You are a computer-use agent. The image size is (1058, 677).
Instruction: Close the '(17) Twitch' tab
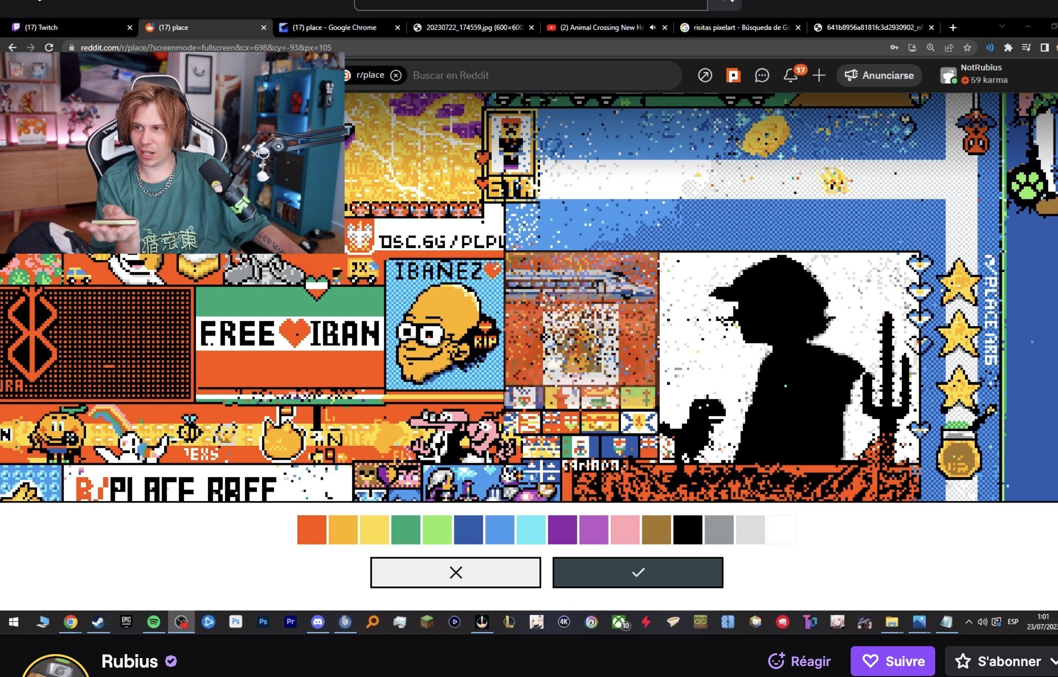[x=130, y=27]
